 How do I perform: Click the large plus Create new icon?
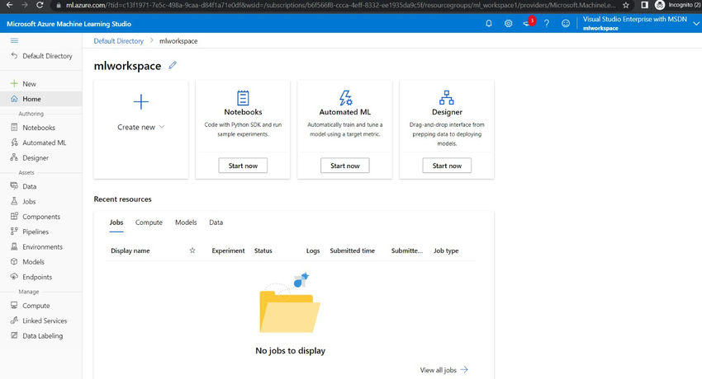(140, 102)
